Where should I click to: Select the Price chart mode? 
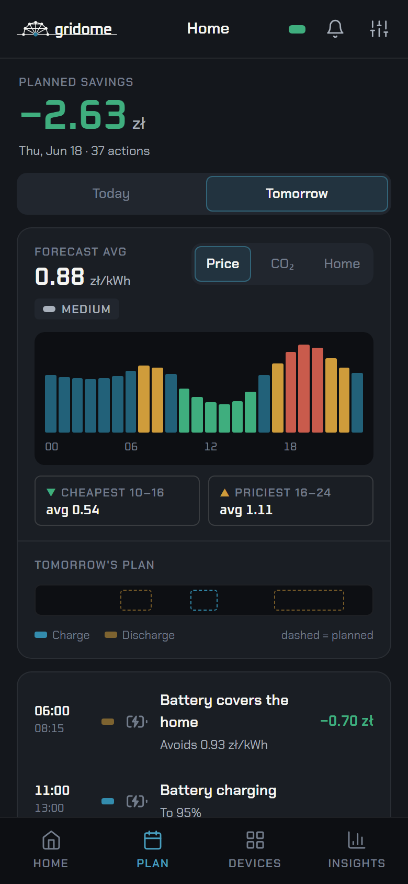click(x=223, y=264)
